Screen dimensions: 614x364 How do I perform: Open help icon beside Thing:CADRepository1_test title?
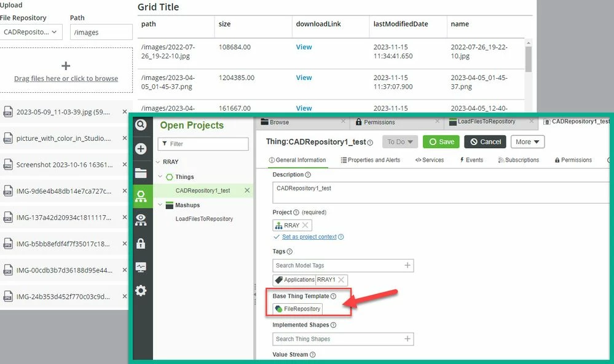click(370, 143)
